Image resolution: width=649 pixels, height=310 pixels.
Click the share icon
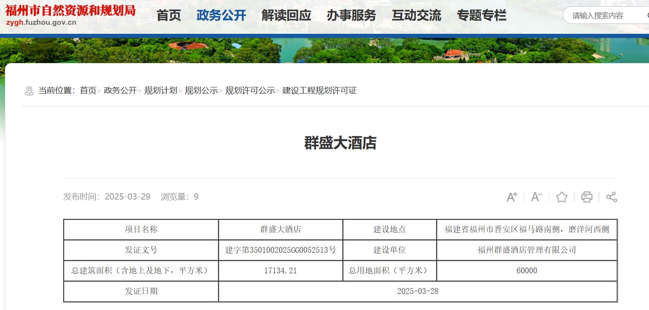612,197
